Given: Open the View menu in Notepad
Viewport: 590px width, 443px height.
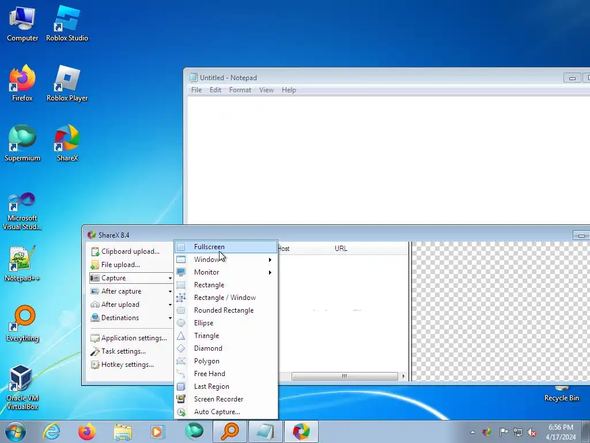Looking at the screenshot, I should coord(266,90).
